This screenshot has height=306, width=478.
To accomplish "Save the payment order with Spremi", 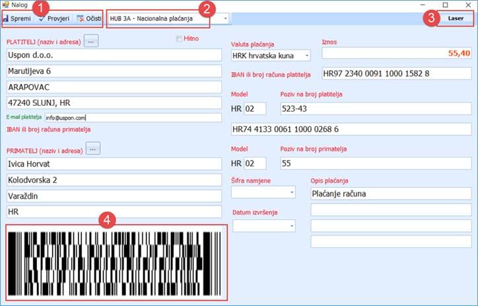I will (x=17, y=19).
